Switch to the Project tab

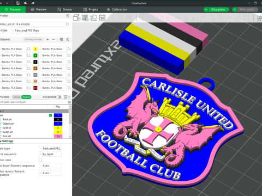91,9
